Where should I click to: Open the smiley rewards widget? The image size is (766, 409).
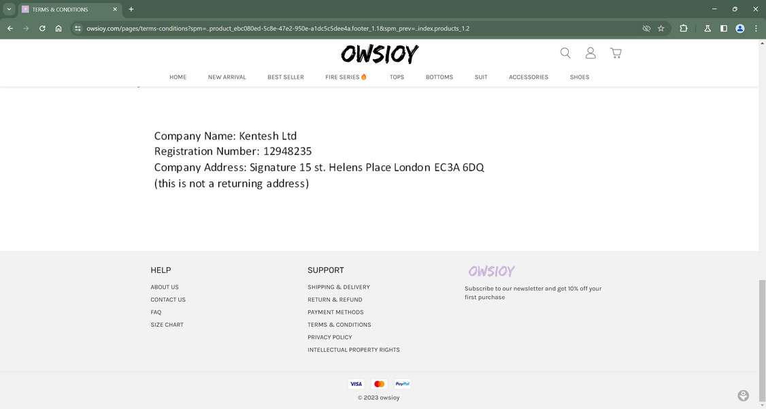743,395
